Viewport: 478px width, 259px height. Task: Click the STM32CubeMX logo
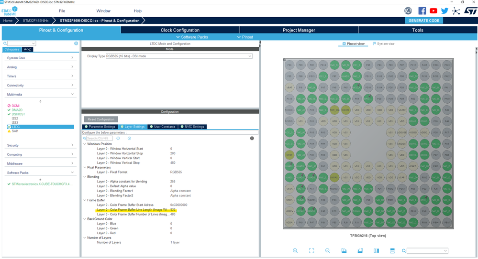10,11
